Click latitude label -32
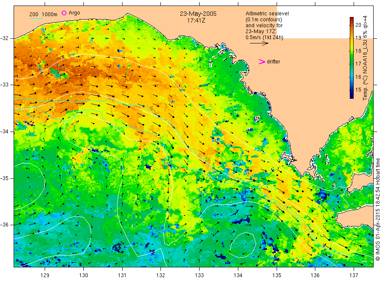Viewport: 383px width, 281px height. 4,38
